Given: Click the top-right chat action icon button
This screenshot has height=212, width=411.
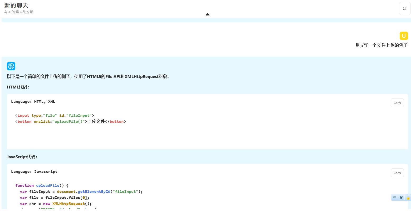Looking at the screenshot, I should coord(404,8).
